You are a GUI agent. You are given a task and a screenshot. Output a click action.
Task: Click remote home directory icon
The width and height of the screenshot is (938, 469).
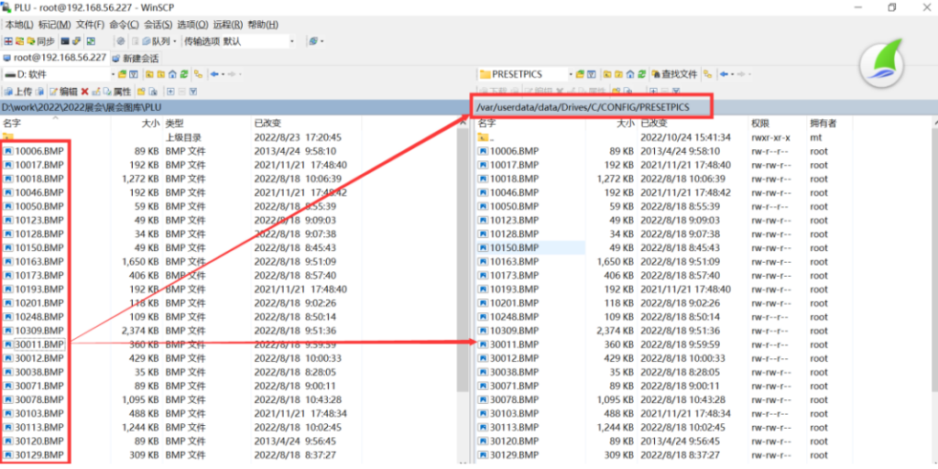point(630,74)
